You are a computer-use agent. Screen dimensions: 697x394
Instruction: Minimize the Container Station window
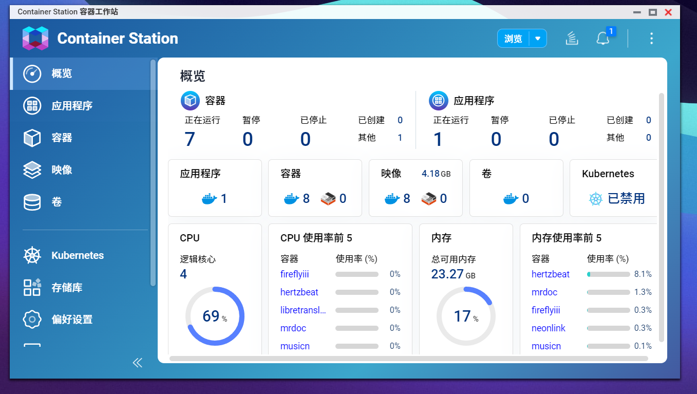tap(637, 12)
